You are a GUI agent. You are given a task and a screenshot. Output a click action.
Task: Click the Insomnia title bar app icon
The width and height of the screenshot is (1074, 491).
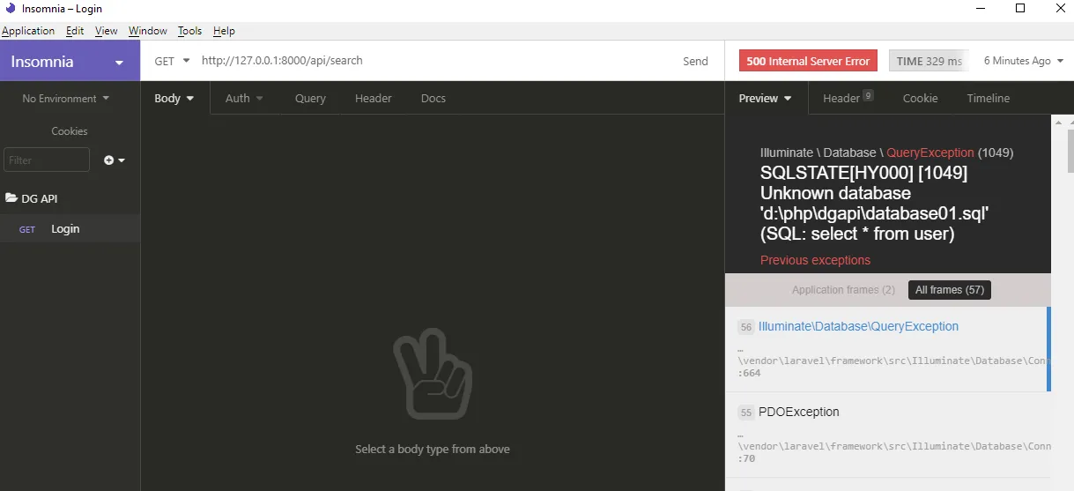point(10,9)
